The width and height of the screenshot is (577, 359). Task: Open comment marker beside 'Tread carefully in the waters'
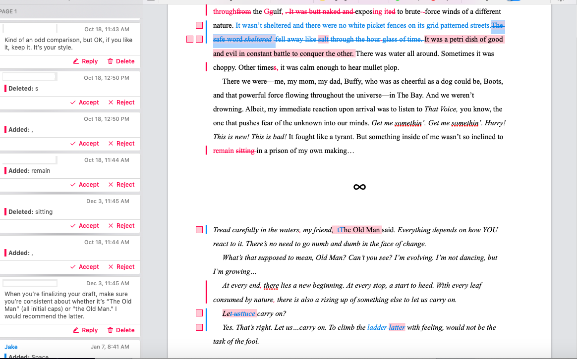[199, 230]
